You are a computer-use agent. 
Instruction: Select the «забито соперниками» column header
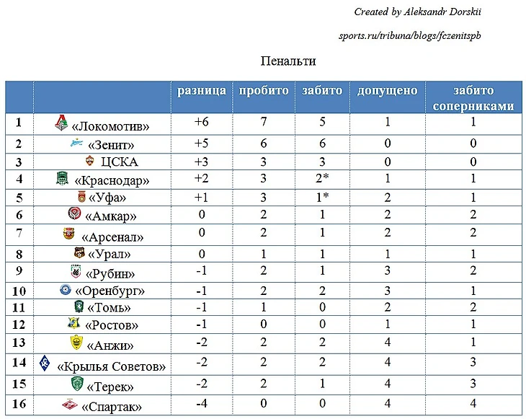click(473, 97)
